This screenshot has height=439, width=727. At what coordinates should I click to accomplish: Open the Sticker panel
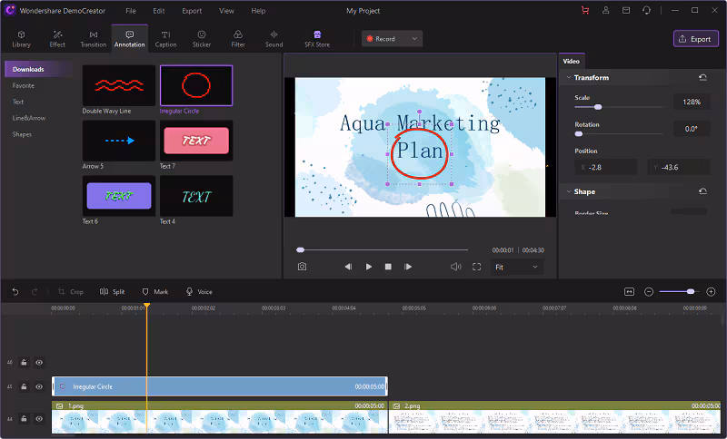[x=202, y=39]
